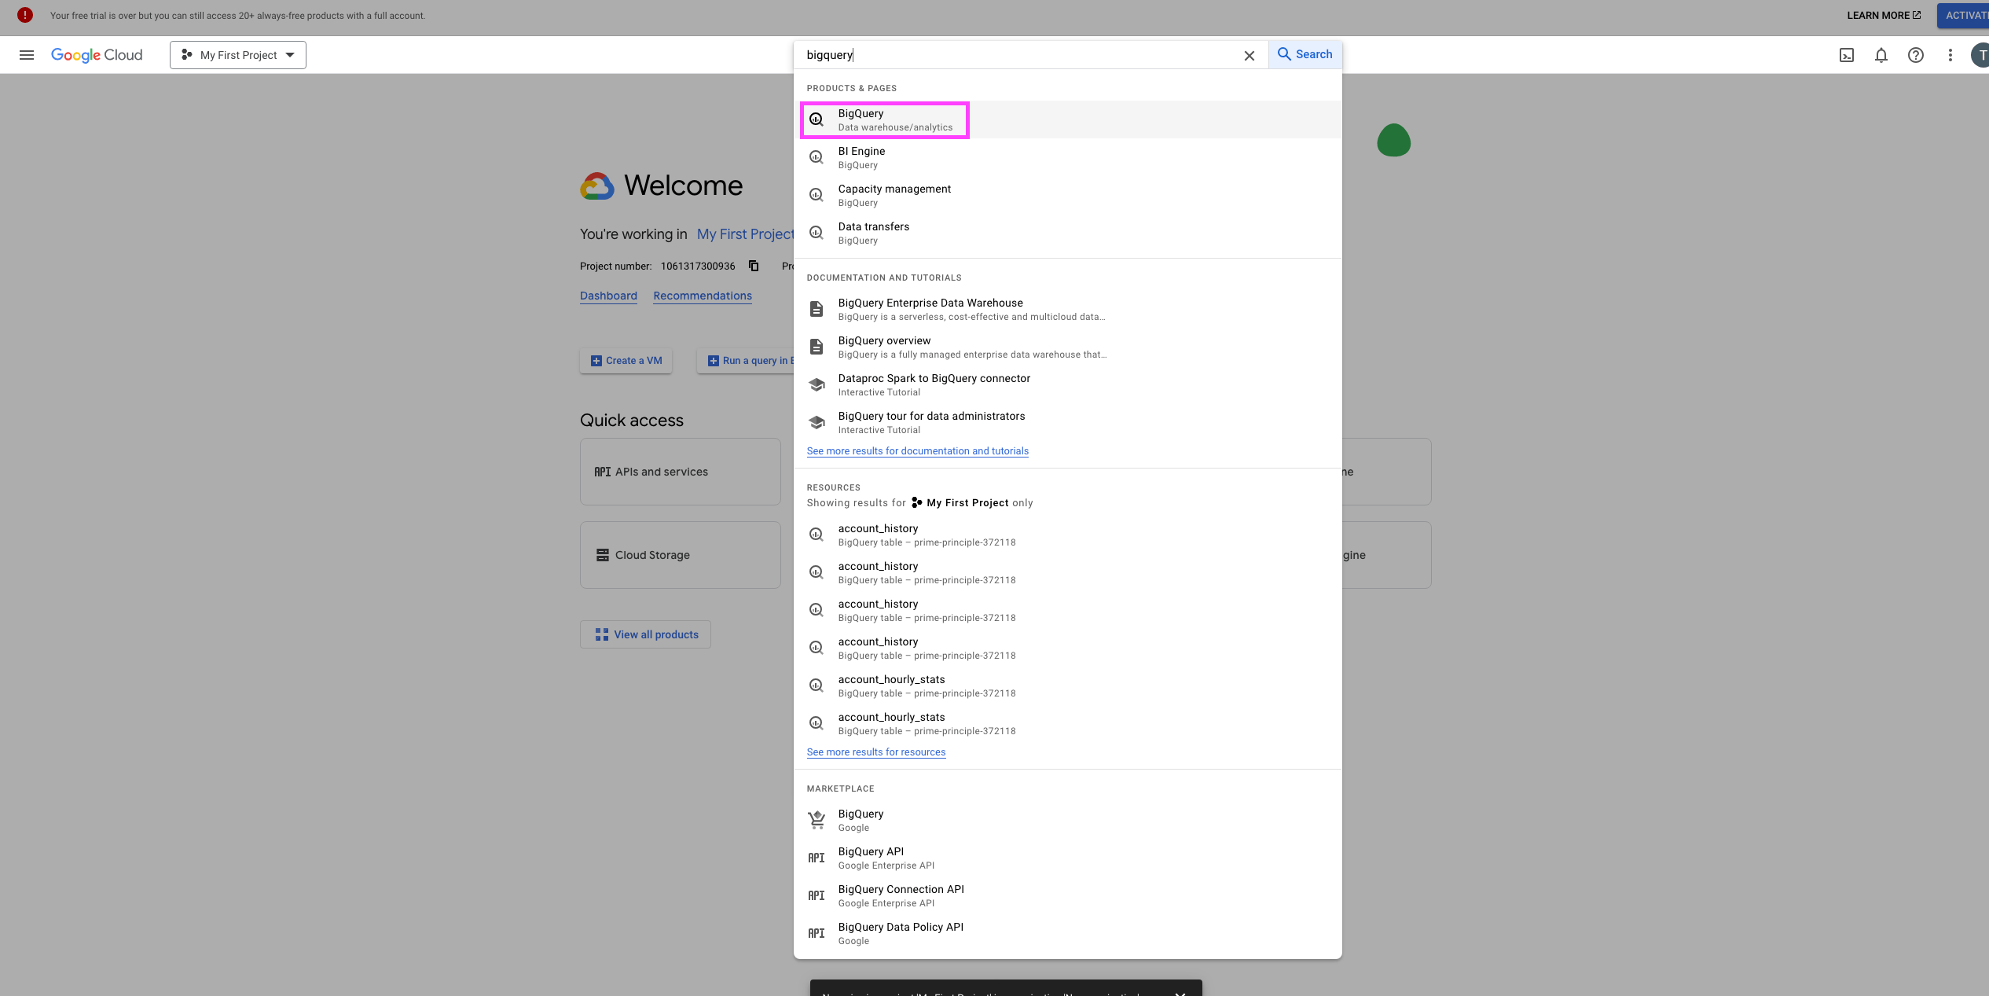The height and width of the screenshot is (996, 1989).
Task: Open My First Project selector dropdown
Action: point(238,55)
